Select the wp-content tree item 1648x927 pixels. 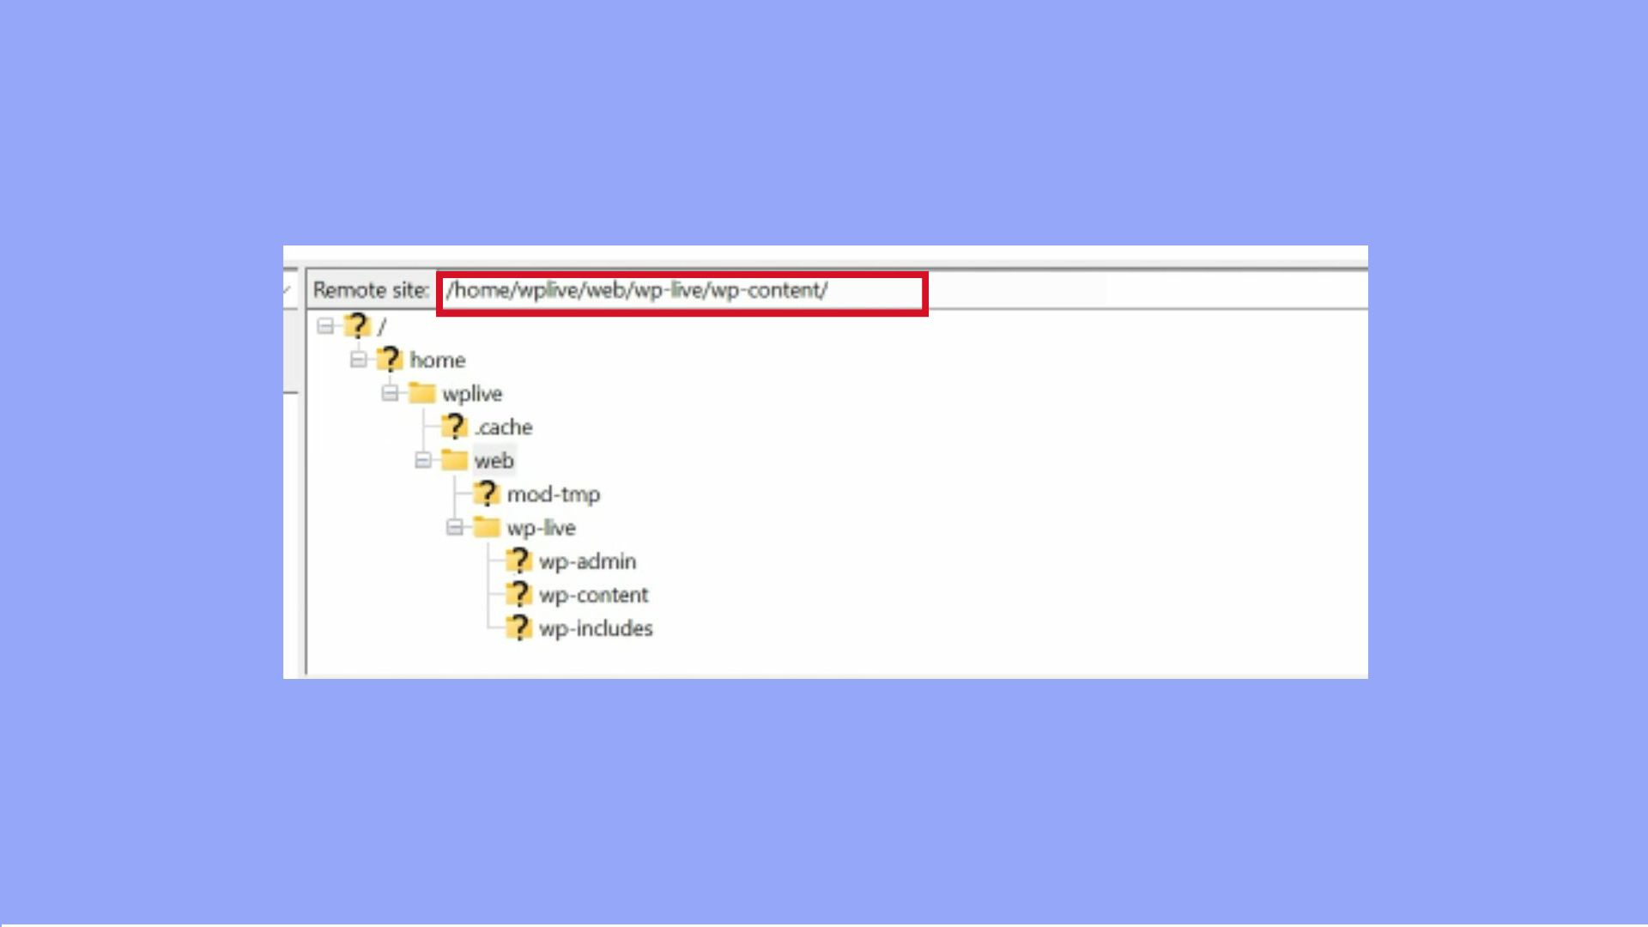pyautogui.click(x=594, y=594)
